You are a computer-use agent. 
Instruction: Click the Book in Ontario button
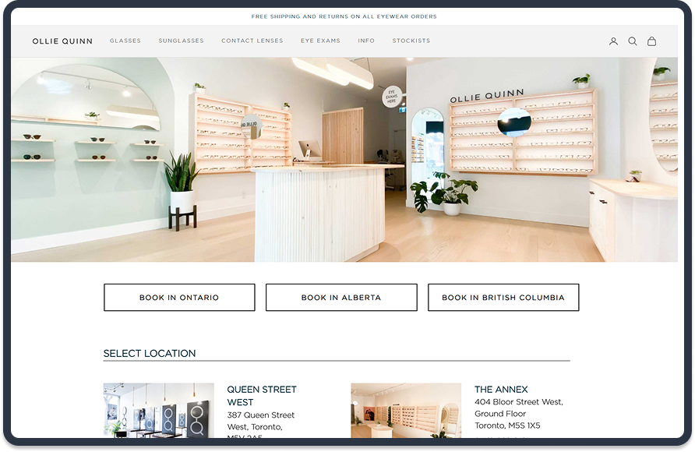coord(179,298)
